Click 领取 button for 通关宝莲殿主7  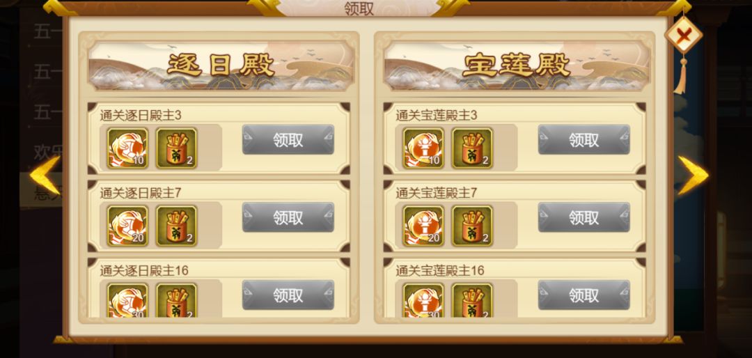[584, 217]
